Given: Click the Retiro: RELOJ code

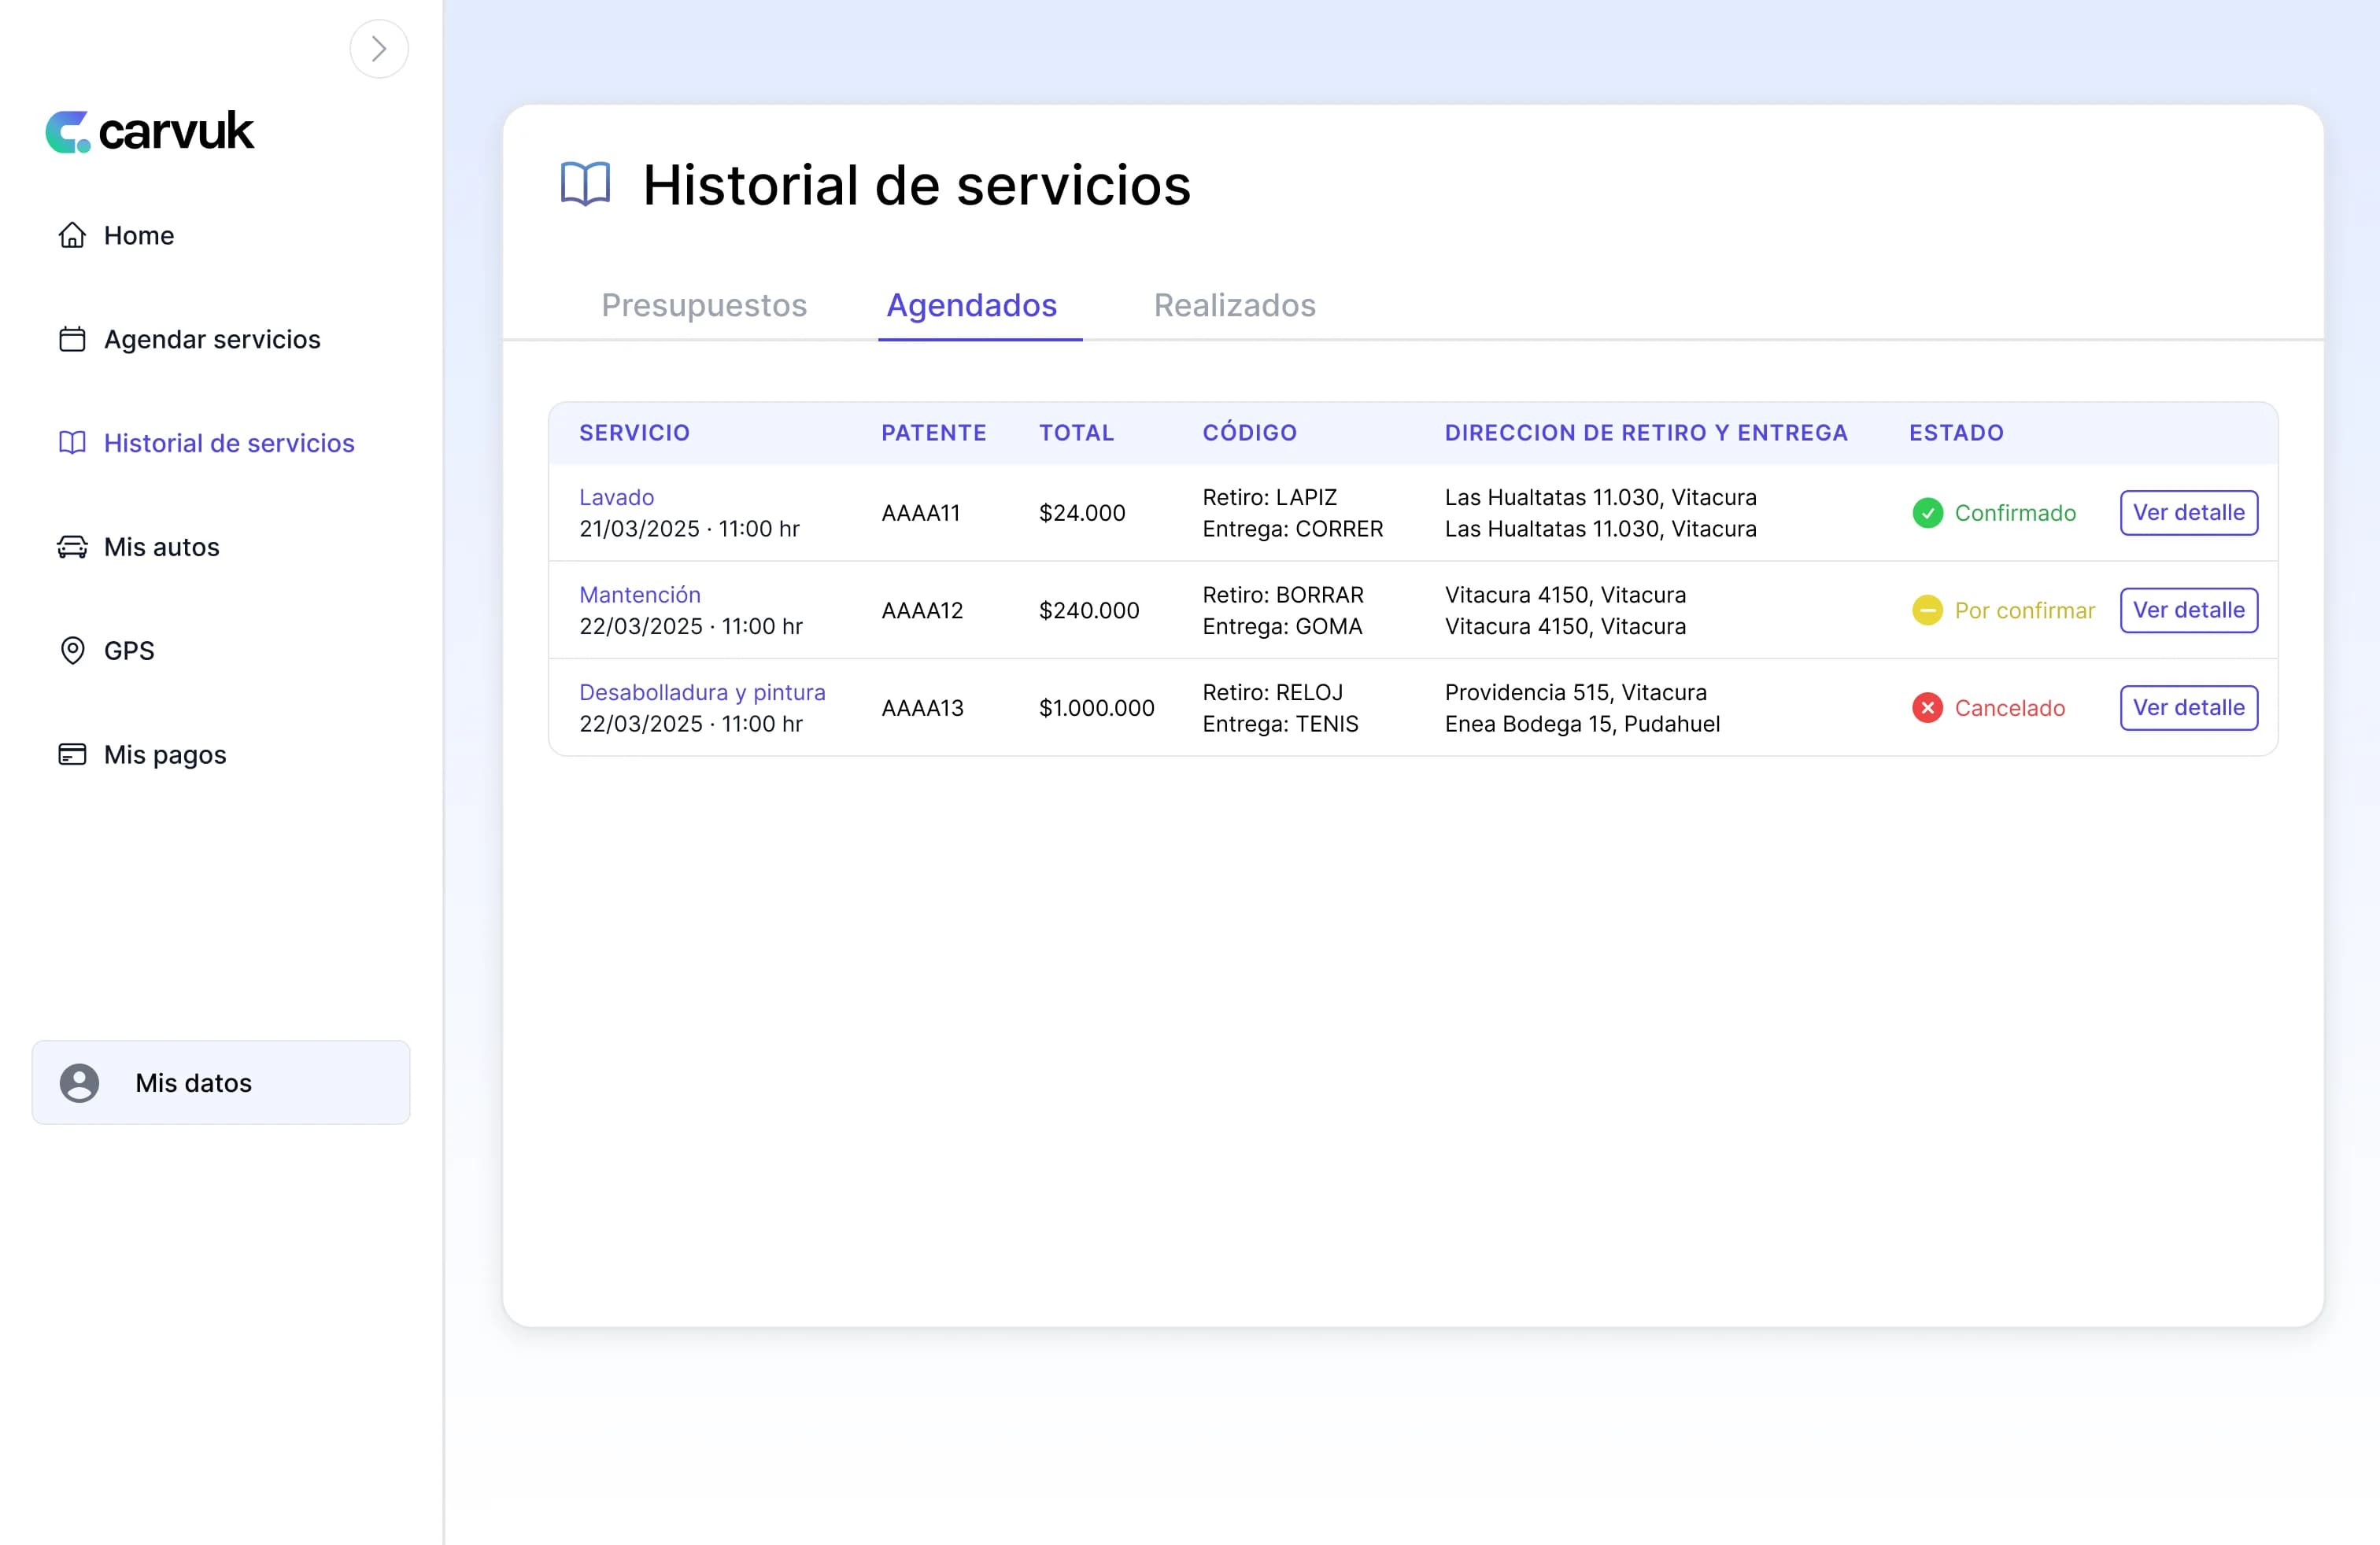Looking at the screenshot, I should tap(1272, 692).
